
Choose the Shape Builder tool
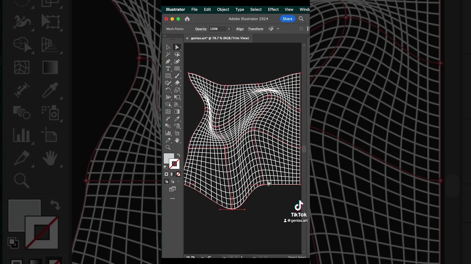(x=168, y=104)
